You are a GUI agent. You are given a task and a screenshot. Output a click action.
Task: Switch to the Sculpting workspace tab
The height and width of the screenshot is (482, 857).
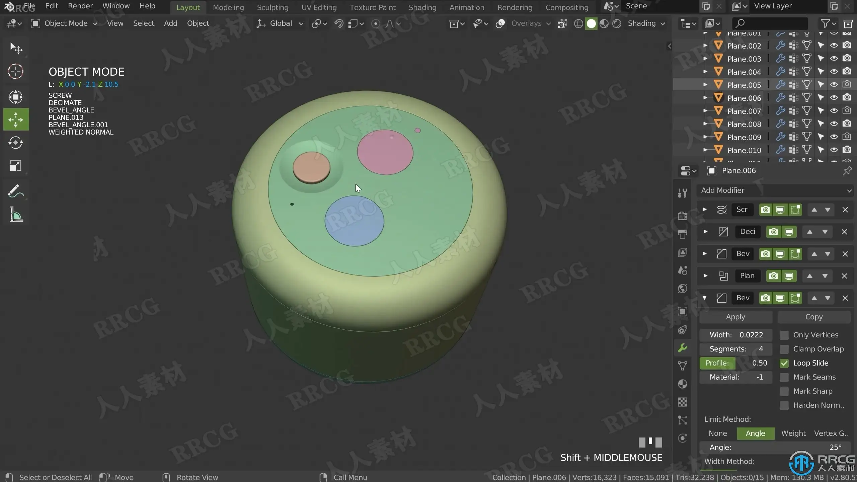tap(272, 7)
